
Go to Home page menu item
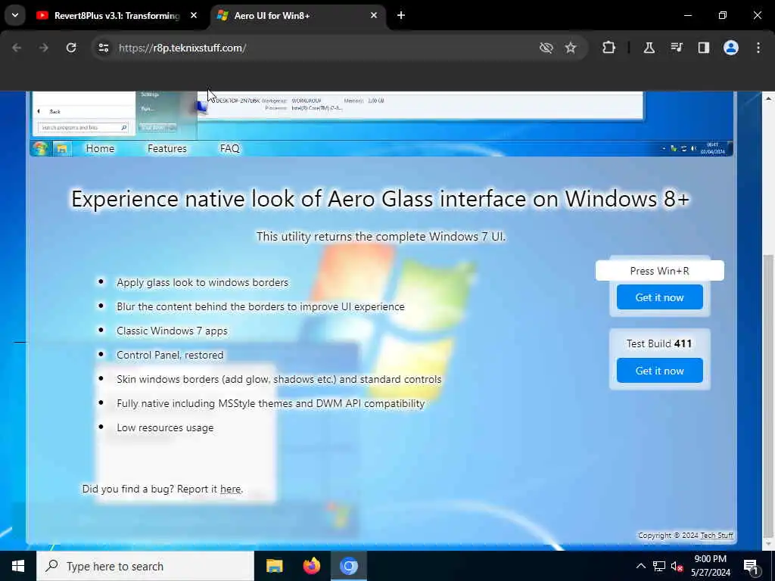click(100, 149)
